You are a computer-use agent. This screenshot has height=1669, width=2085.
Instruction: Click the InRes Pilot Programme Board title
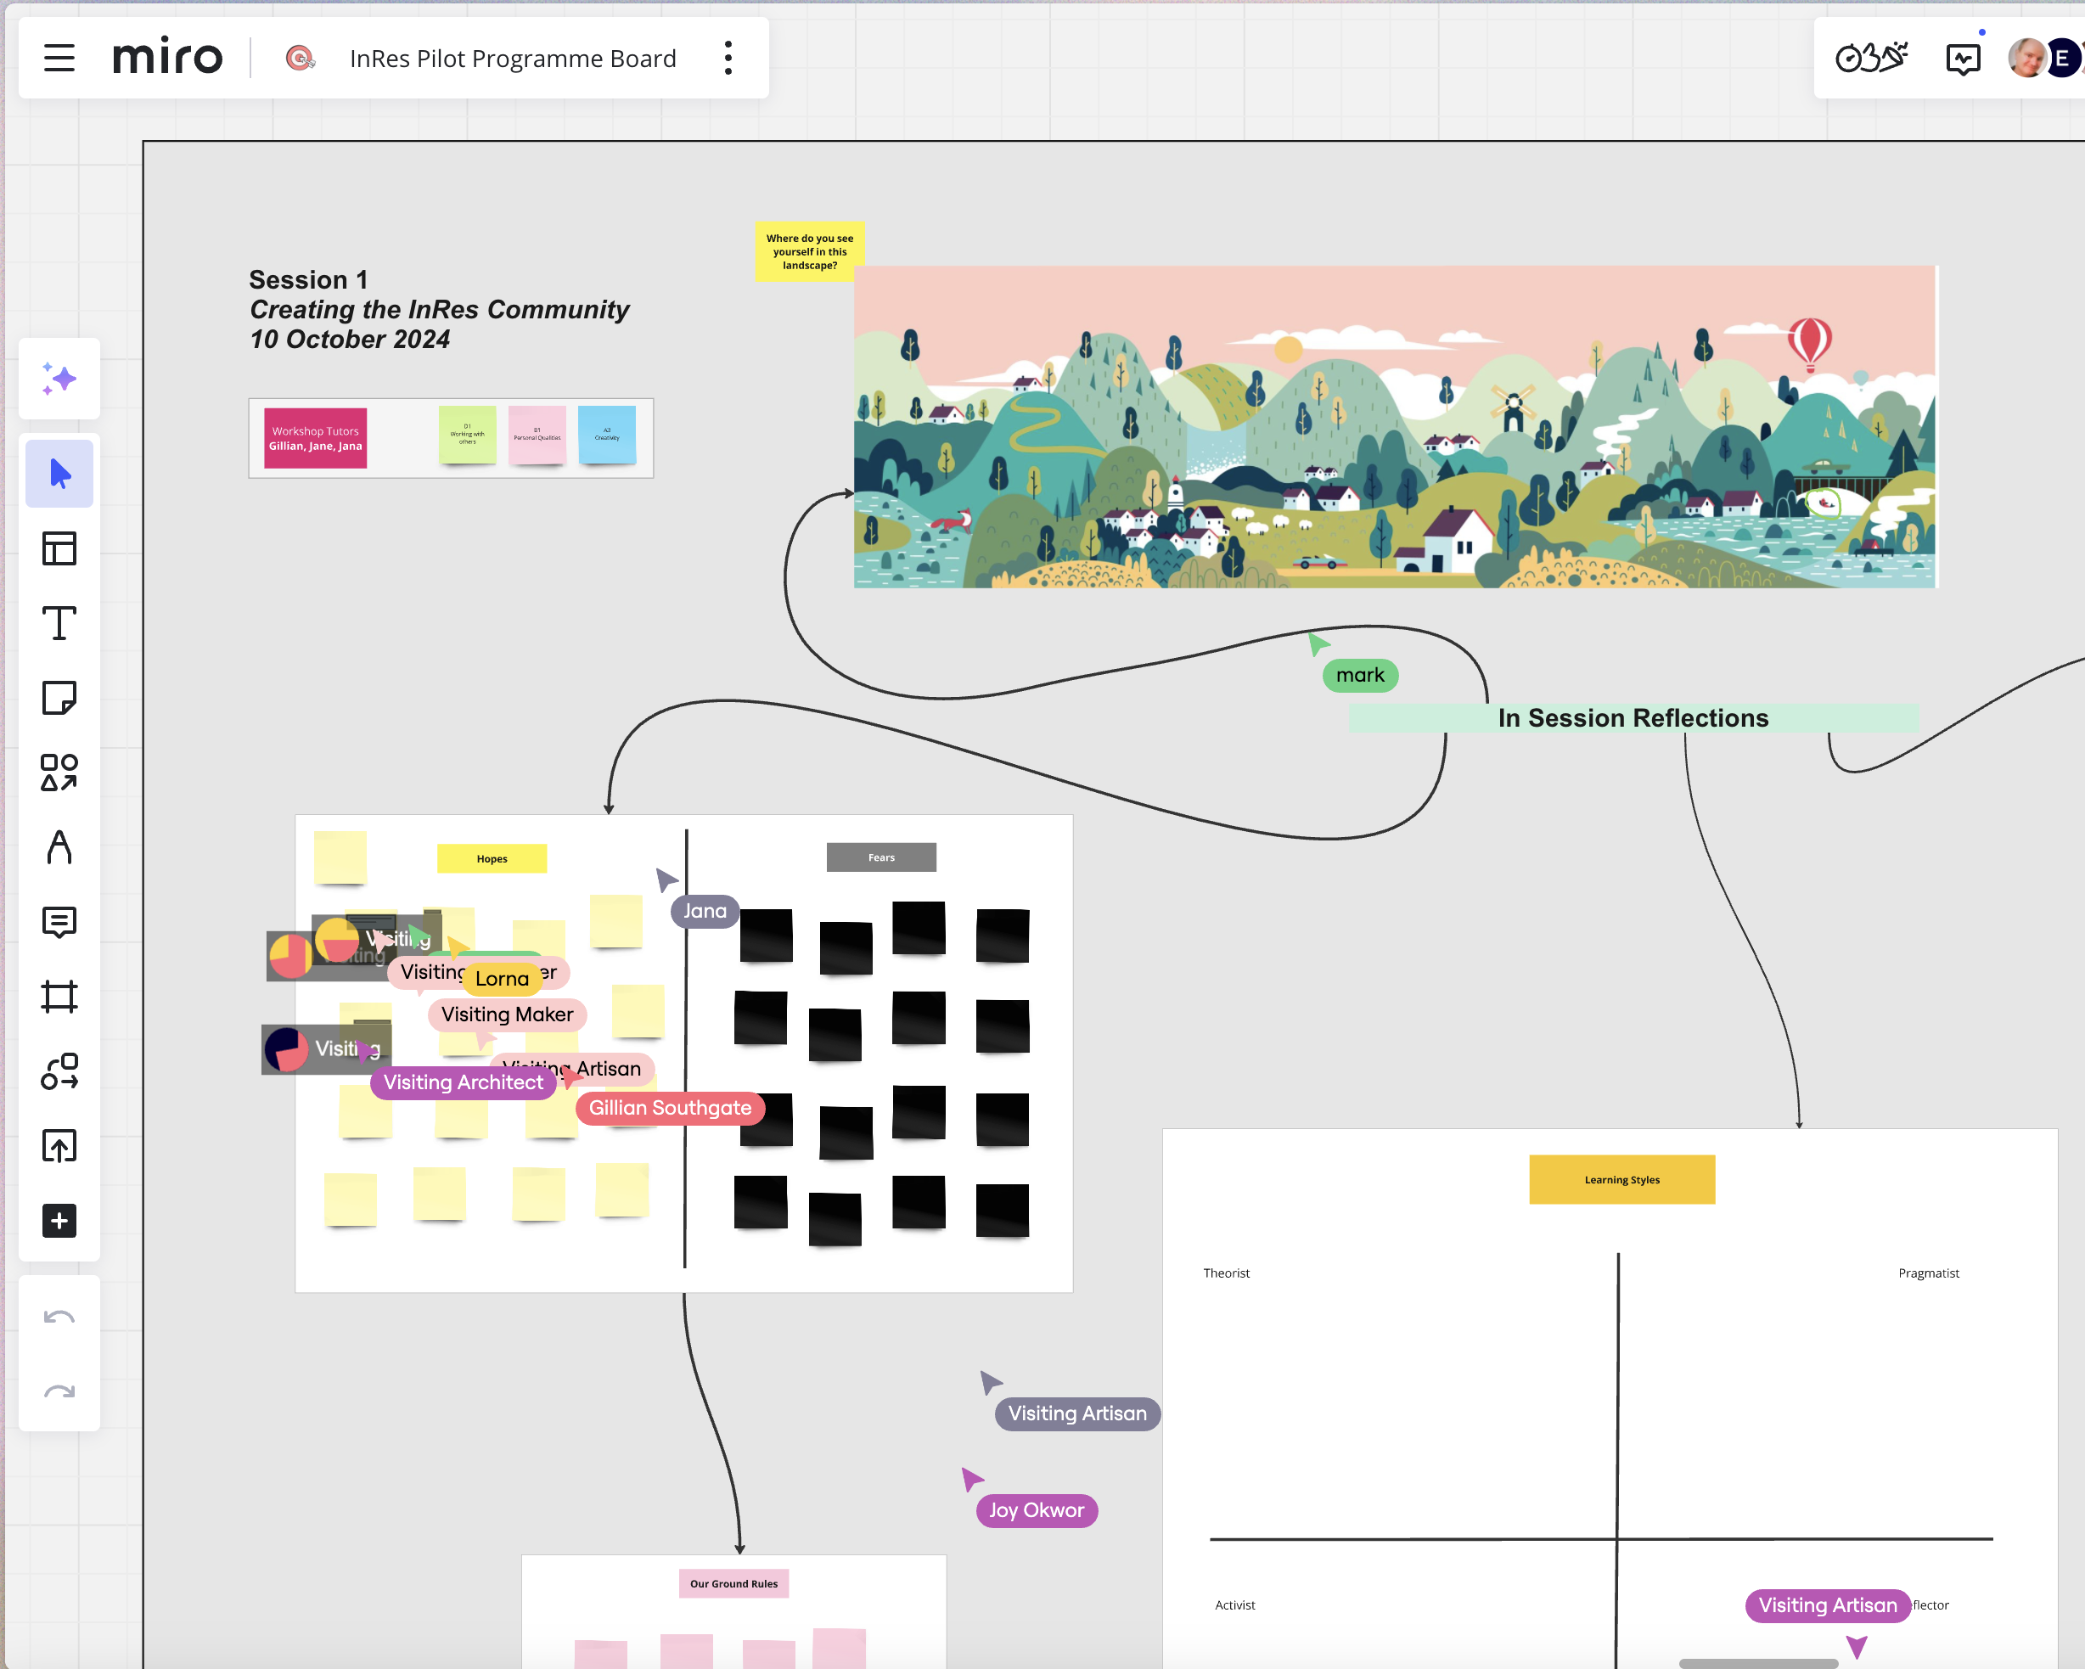point(513,58)
